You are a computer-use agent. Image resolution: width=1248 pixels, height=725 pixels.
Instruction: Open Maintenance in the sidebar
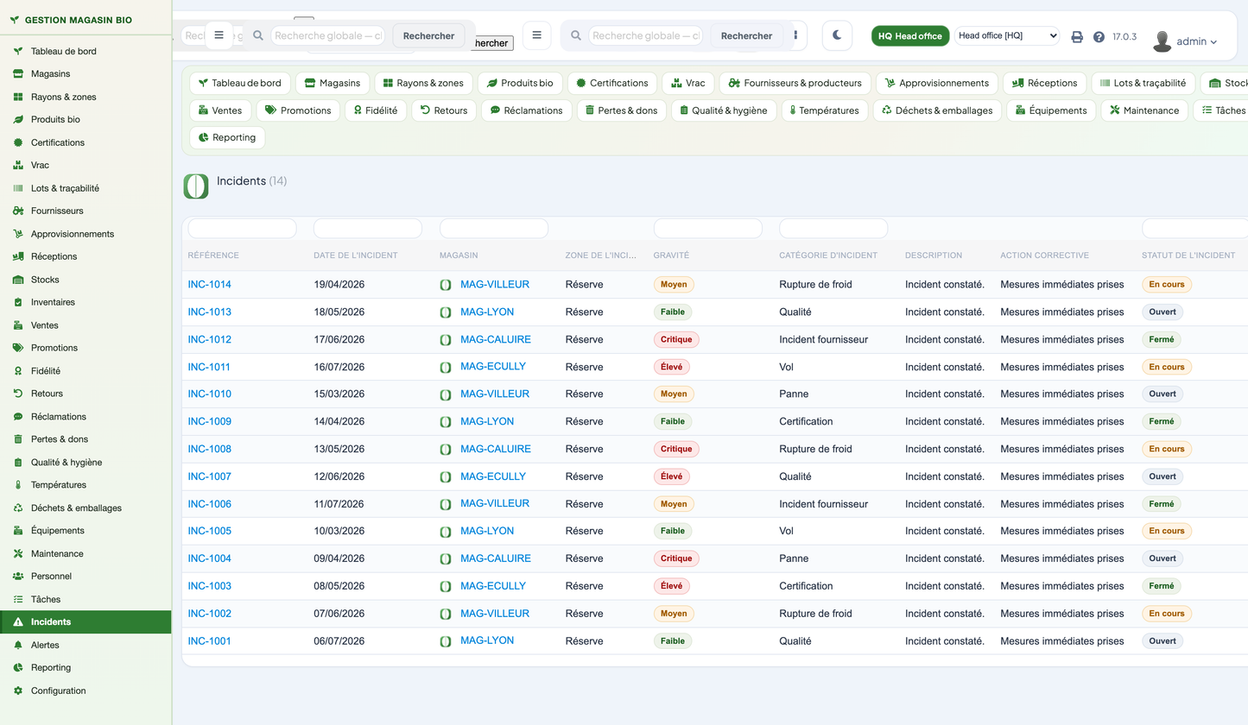tap(86, 554)
